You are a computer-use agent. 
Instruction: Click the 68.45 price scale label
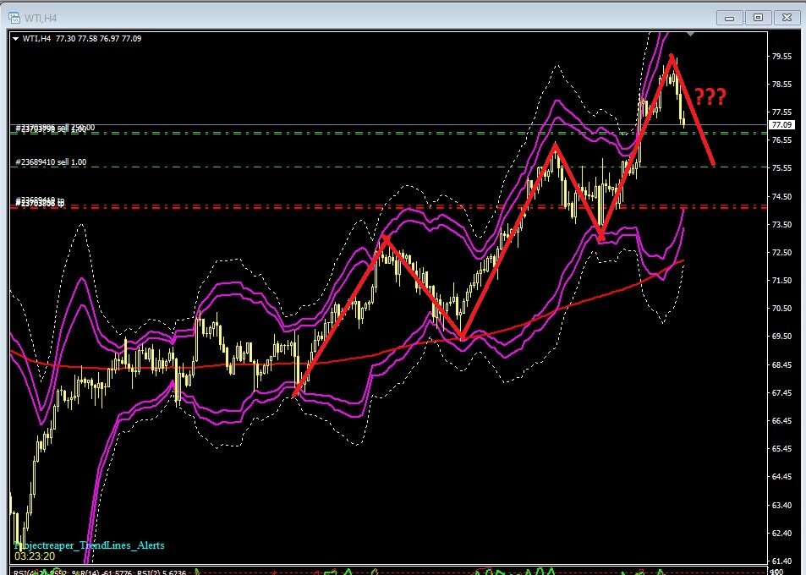pyautogui.click(x=781, y=364)
